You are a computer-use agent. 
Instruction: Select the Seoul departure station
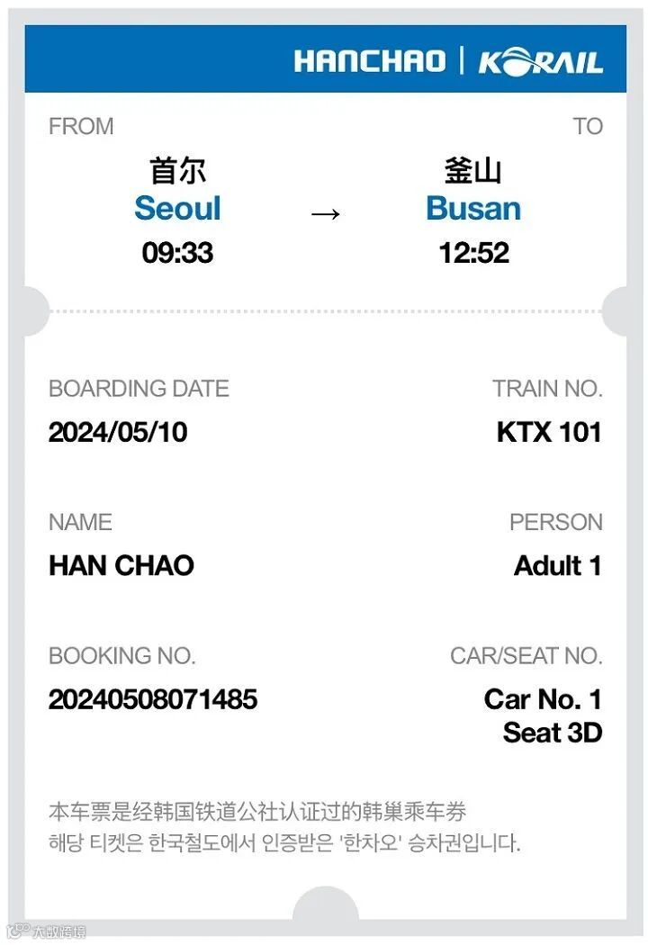177,208
